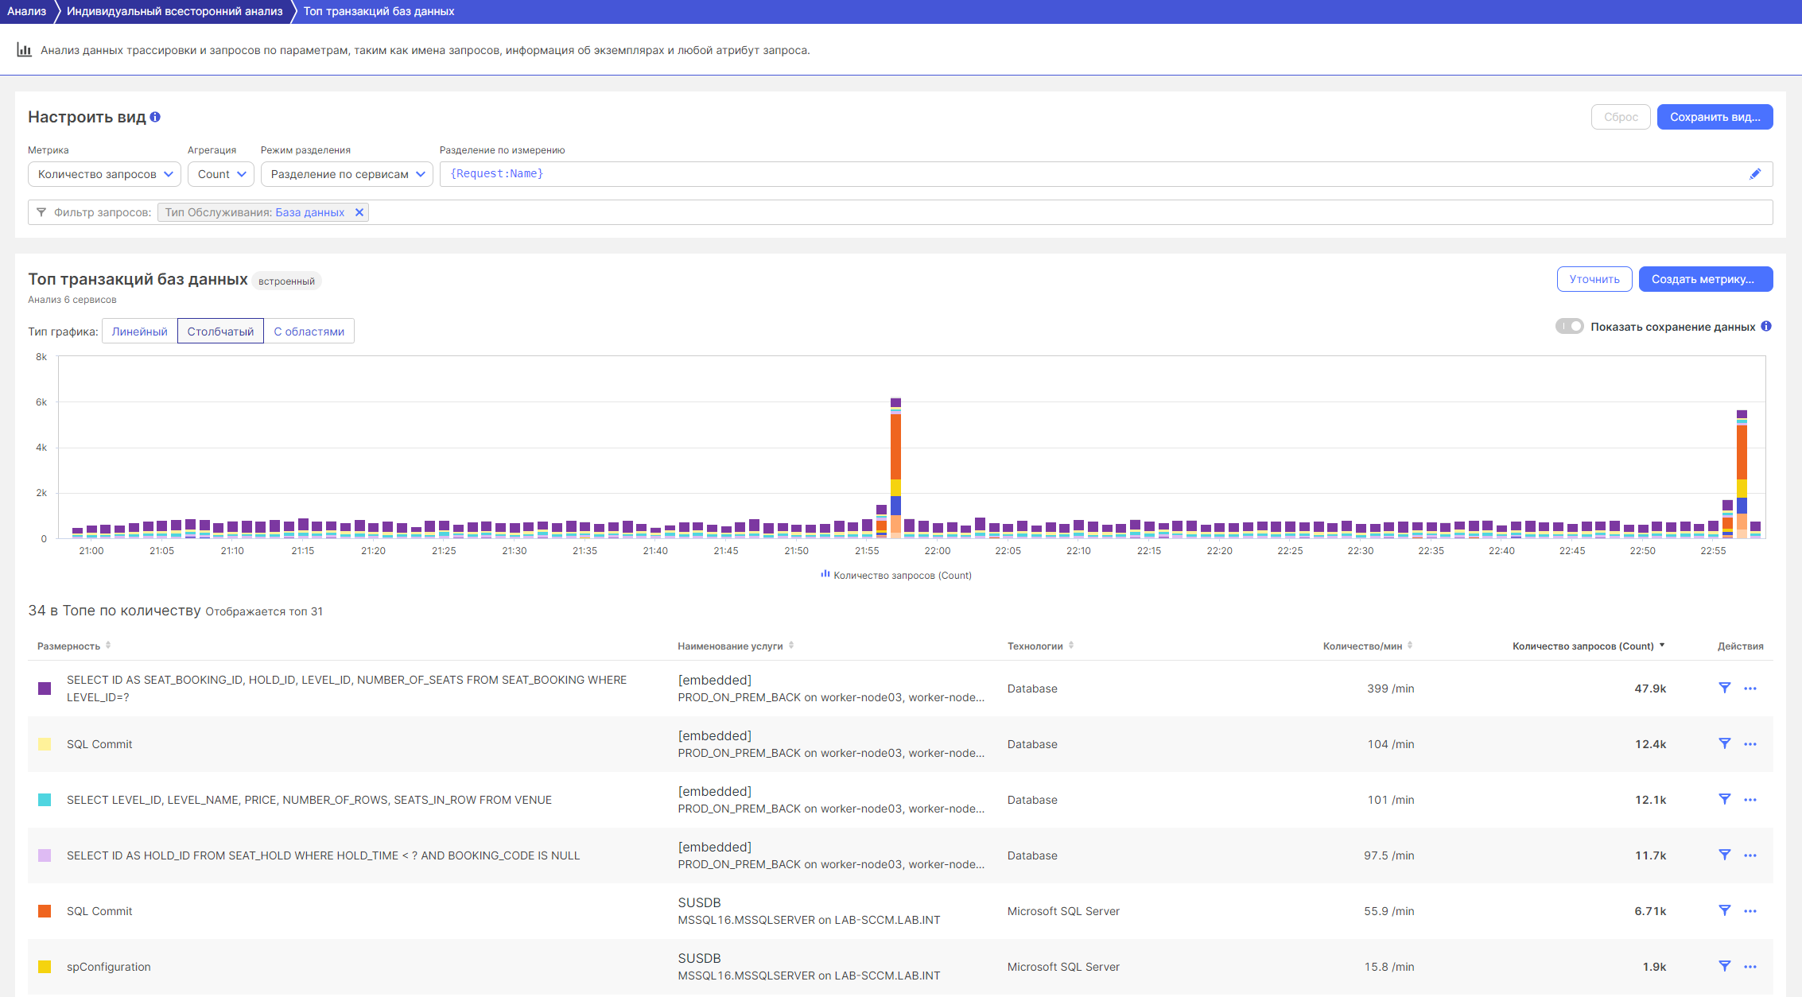This screenshot has height=997, width=1802.
Task: Click the pencil edit icon for split dimension
Action: [x=1755, y=174]
